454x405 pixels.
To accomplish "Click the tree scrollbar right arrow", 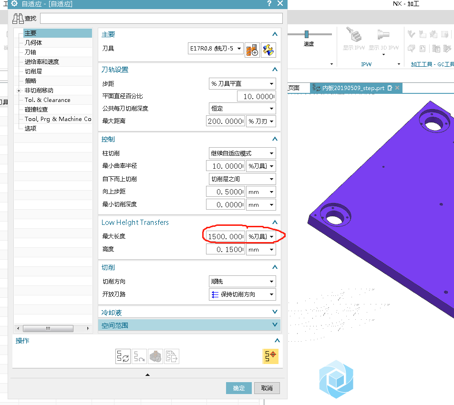I will pyautogui.click(x=88, y=328).
